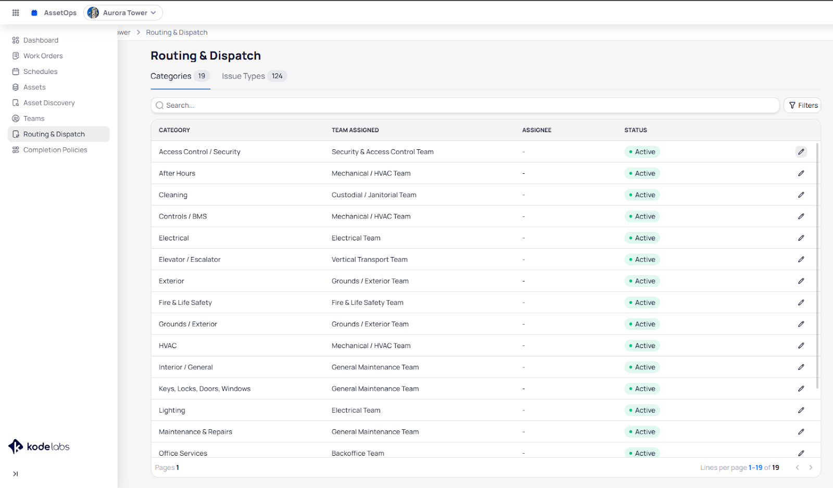Click the category search field

point(464,105)
